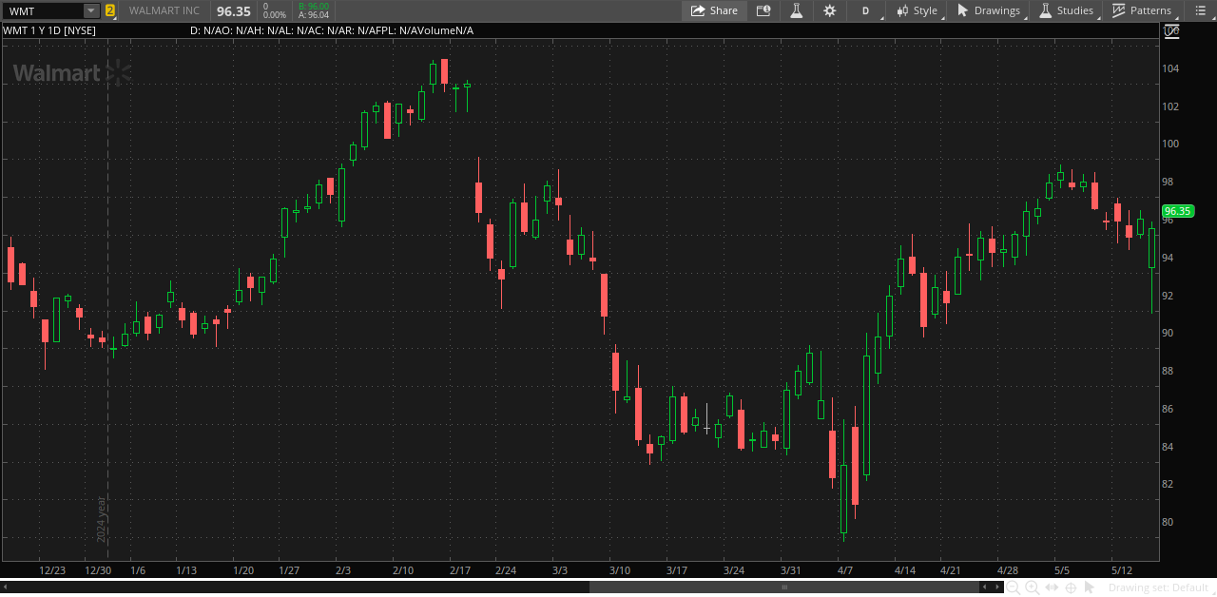The height and width of the screenshot is (597, 1217).
Task: Open chart settings gear icon
Action: click(x=829, y=10)
